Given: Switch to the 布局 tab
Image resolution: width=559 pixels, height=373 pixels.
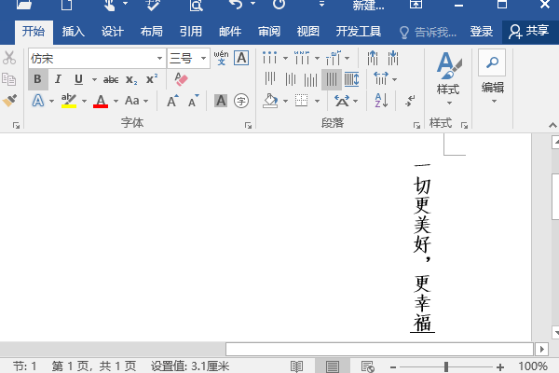Looking at the screenshot, I should click(152, 32).
